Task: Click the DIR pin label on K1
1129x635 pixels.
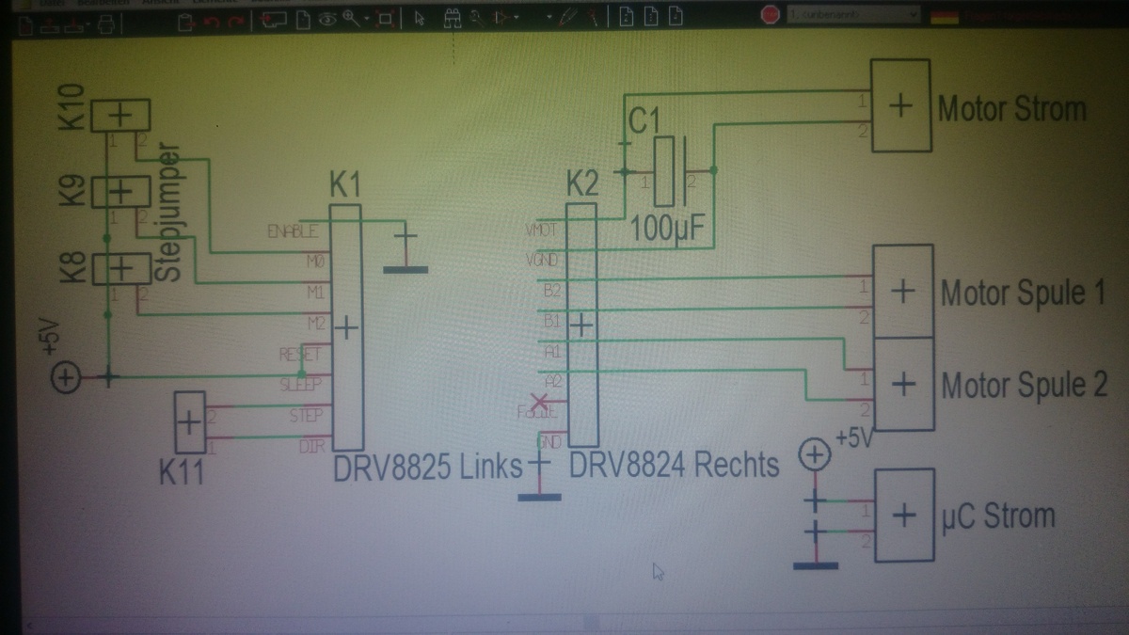Action: click(311, 446)
